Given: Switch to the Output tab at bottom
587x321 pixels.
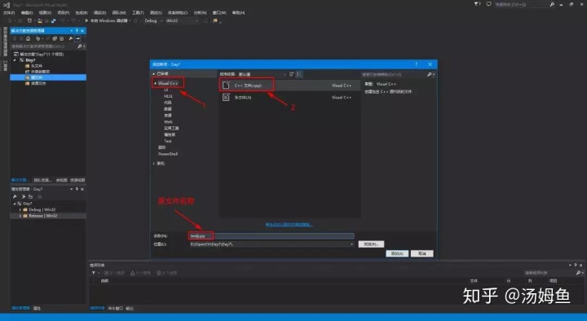Looking at the screenshot, I should pyautogui.click(x=130, y=308).
